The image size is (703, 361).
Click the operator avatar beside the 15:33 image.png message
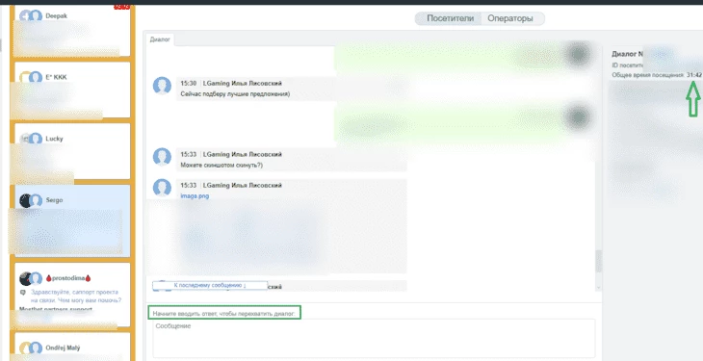pos(162,188)
